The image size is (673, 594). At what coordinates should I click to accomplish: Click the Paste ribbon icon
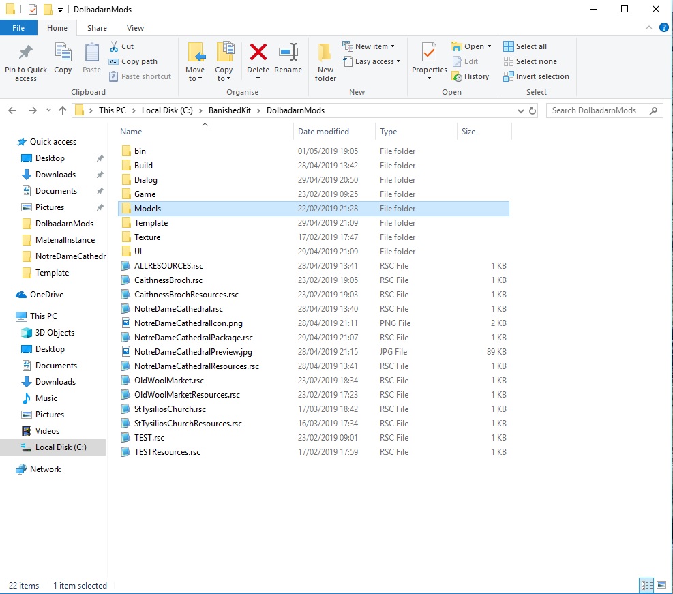91,53
